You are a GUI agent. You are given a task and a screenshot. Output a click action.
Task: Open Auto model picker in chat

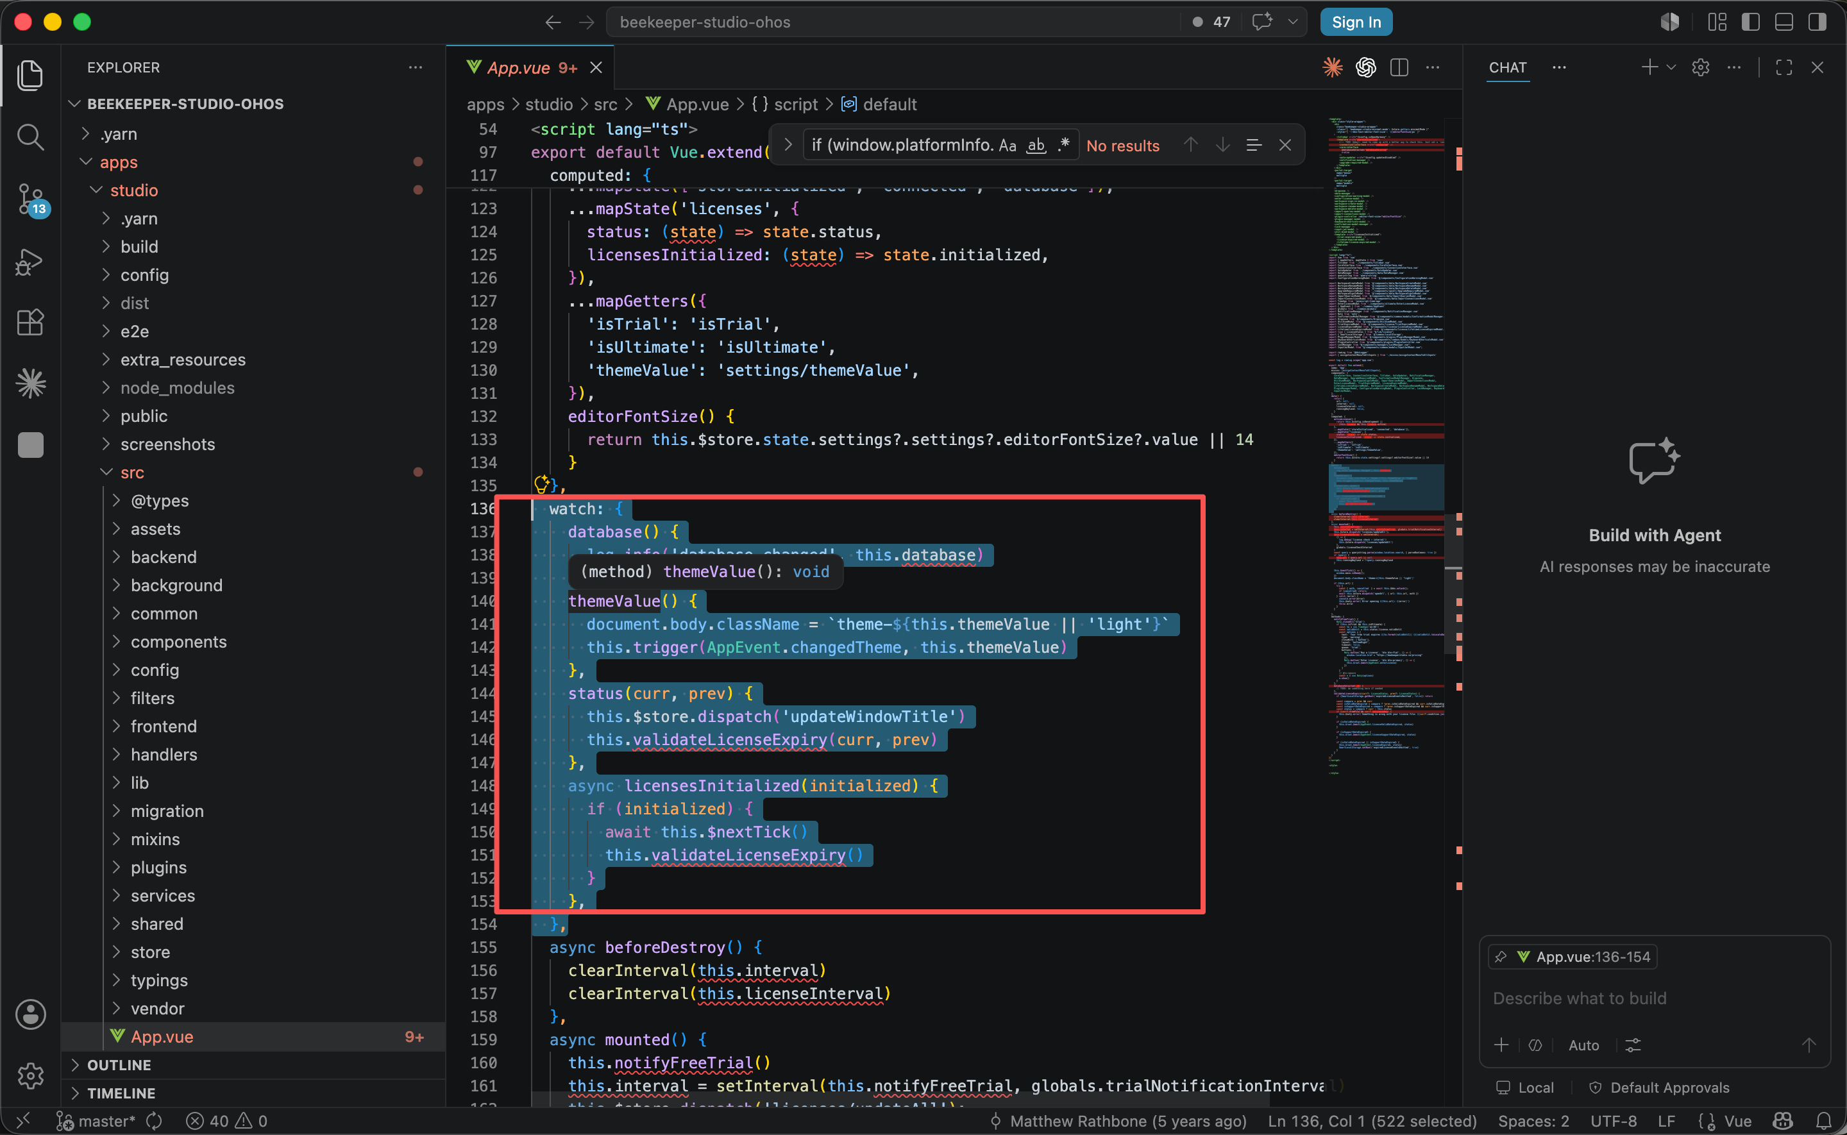tap(1583, 1045)
